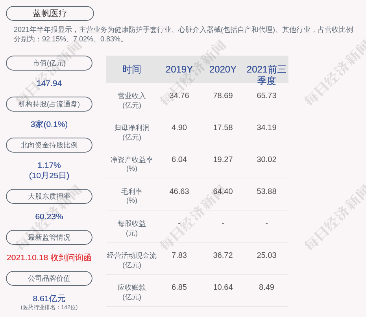Click the 净资产收益率(%) row label
The image size is (366, 317).
[132, 164]
